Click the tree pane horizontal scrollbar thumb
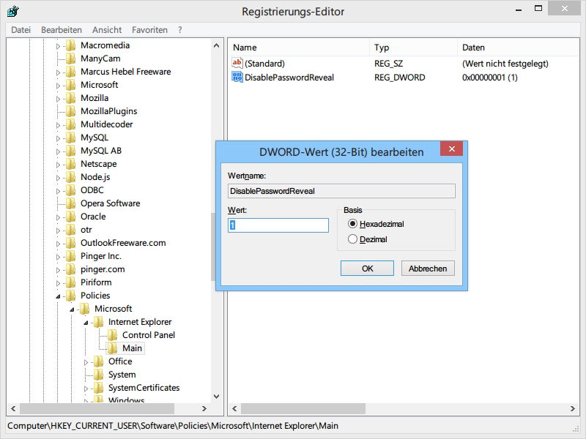Viewport: 586px width, 439px height. click(x=97, y=408)
